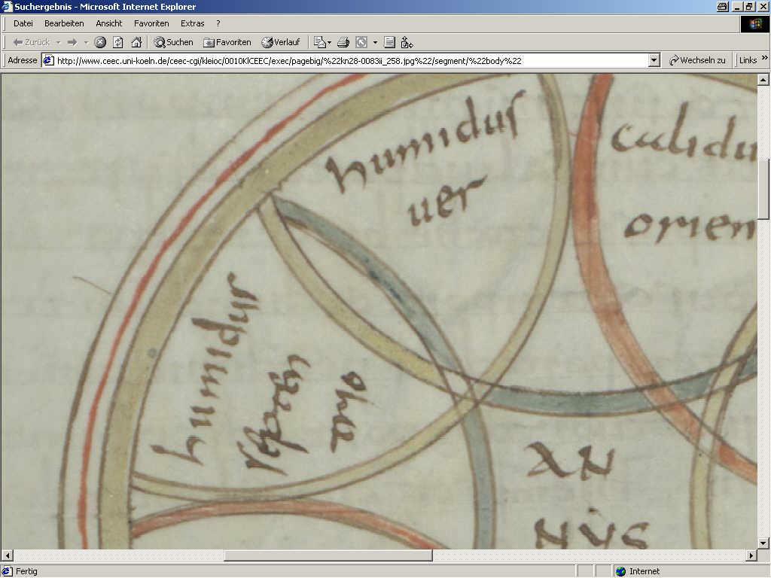Click the horizontal scrollbar right arrow
Viewport: 771px width, 578px height.
[751, 555]
